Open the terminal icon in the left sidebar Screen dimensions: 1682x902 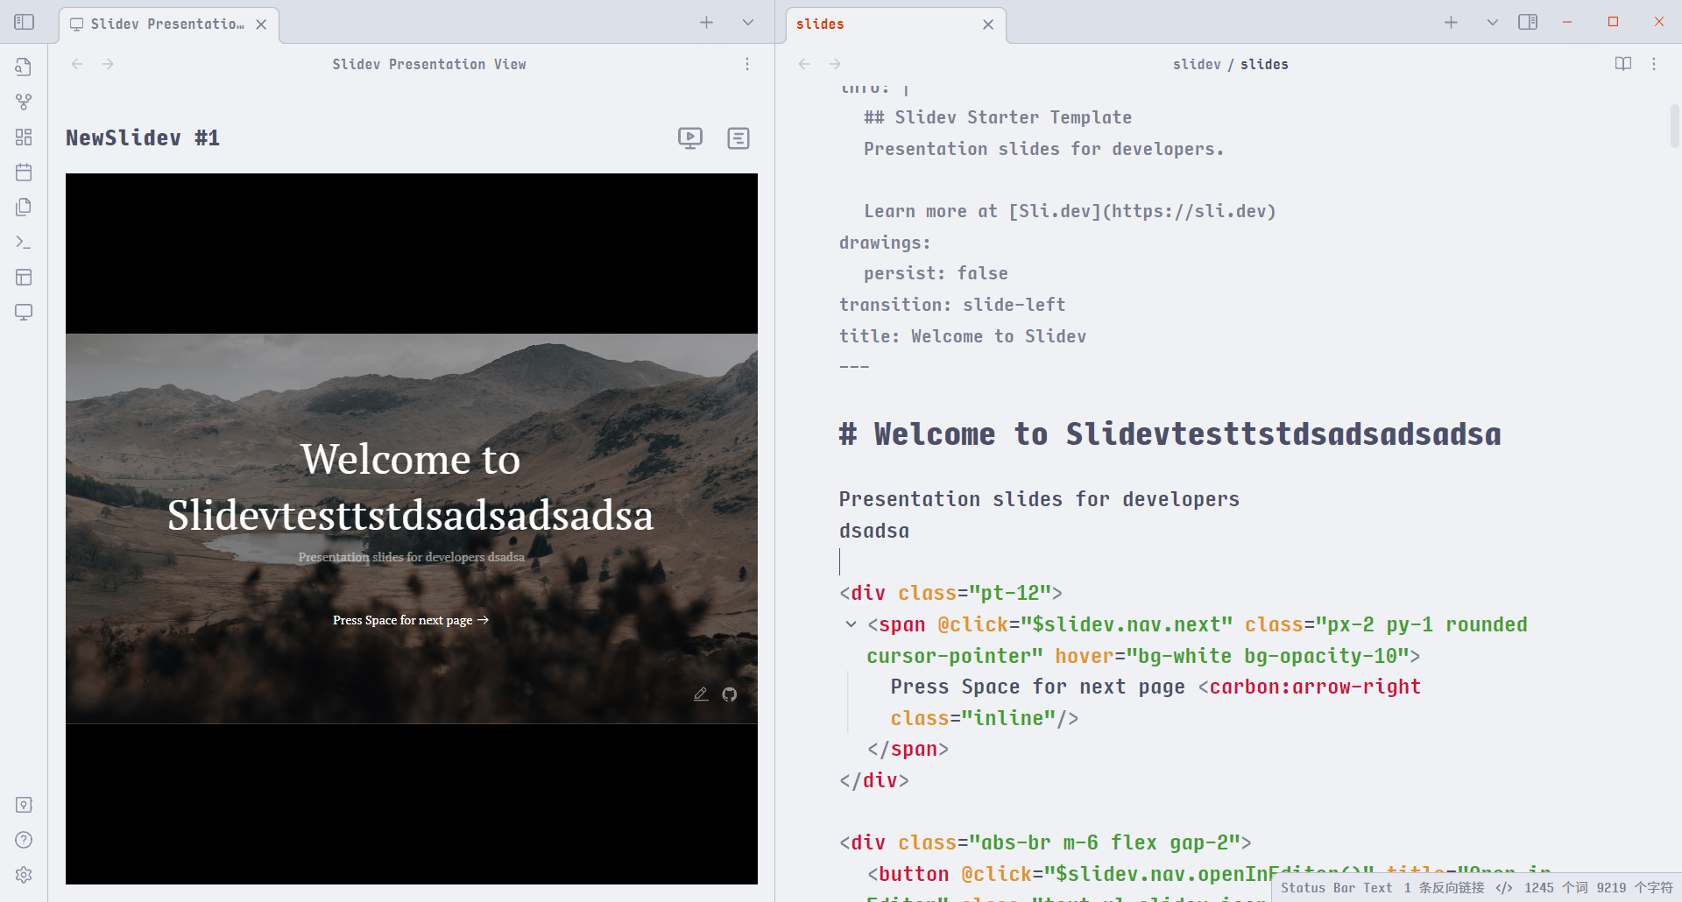(x=24, y=242)
